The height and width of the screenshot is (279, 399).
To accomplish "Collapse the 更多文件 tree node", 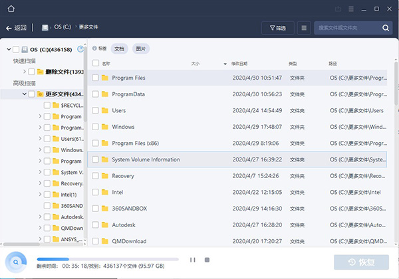I will [25, 94].
